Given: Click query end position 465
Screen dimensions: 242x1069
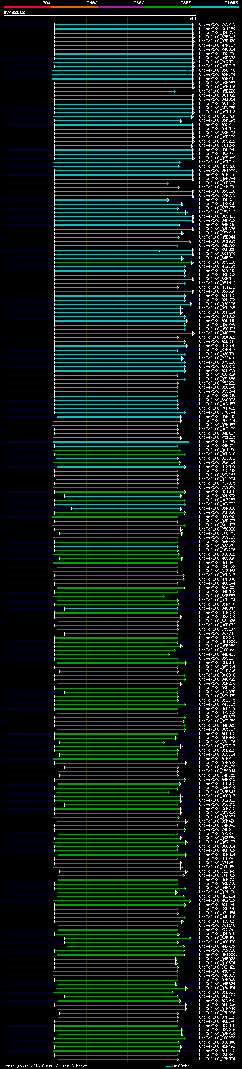Looking at the screenshot, I should (x=191, y=19).
